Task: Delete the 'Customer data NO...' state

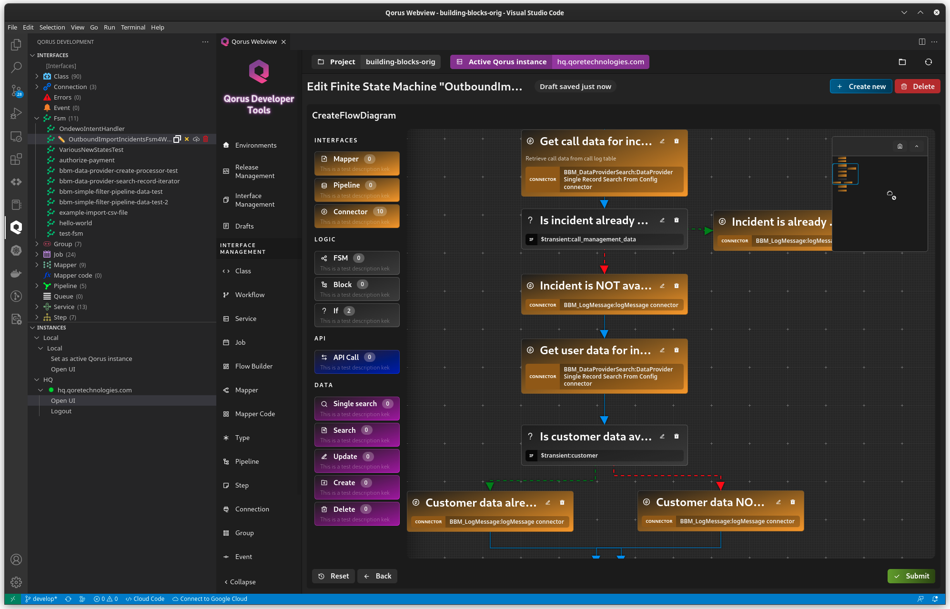Action: [793, 502]
